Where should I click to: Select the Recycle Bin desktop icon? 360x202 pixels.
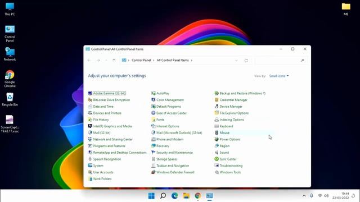tap(10, 100)
